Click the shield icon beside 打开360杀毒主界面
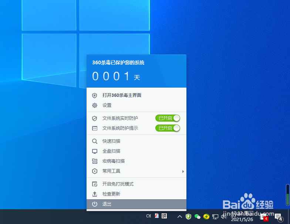290x224 pixels. click(95, 95)
